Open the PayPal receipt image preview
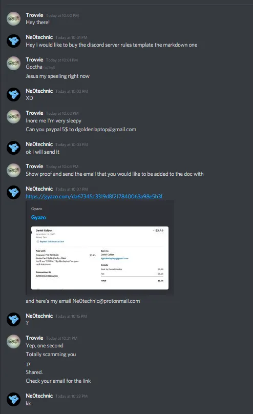 pos(100,258)
